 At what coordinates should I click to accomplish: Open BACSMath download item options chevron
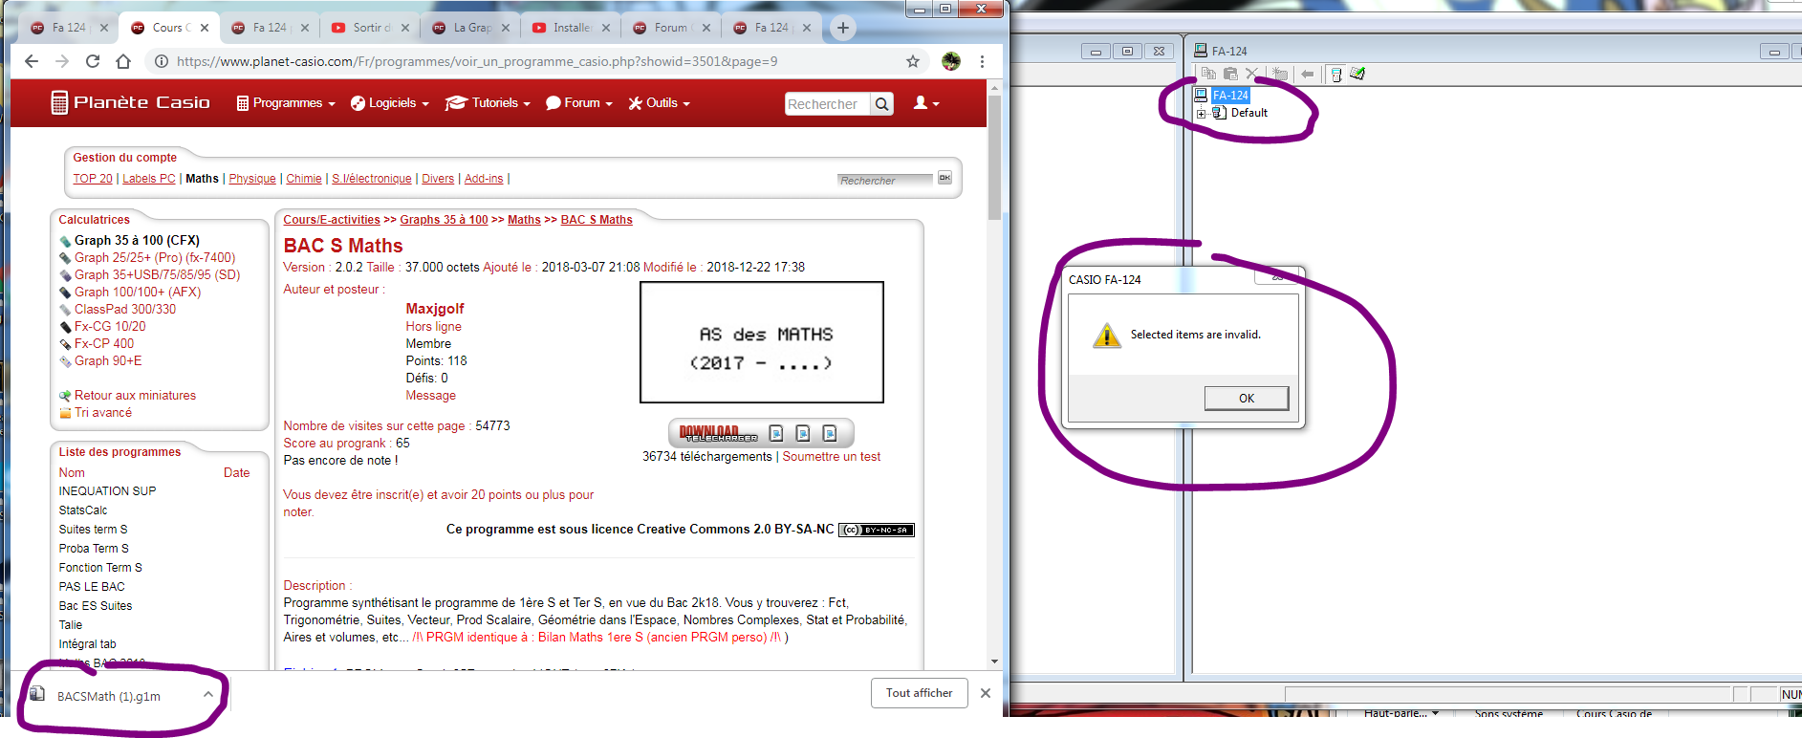coord(208,695)
